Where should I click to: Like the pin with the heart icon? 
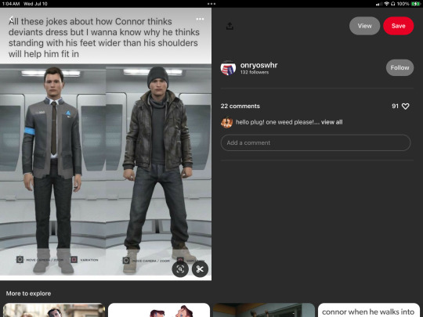point(406,106)
